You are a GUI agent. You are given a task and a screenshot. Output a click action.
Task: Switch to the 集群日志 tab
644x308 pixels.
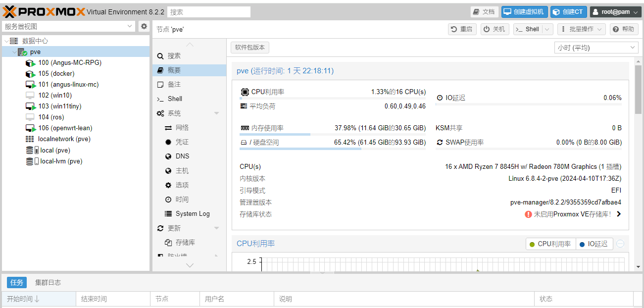pyautogui.click(x=48, y=282)
